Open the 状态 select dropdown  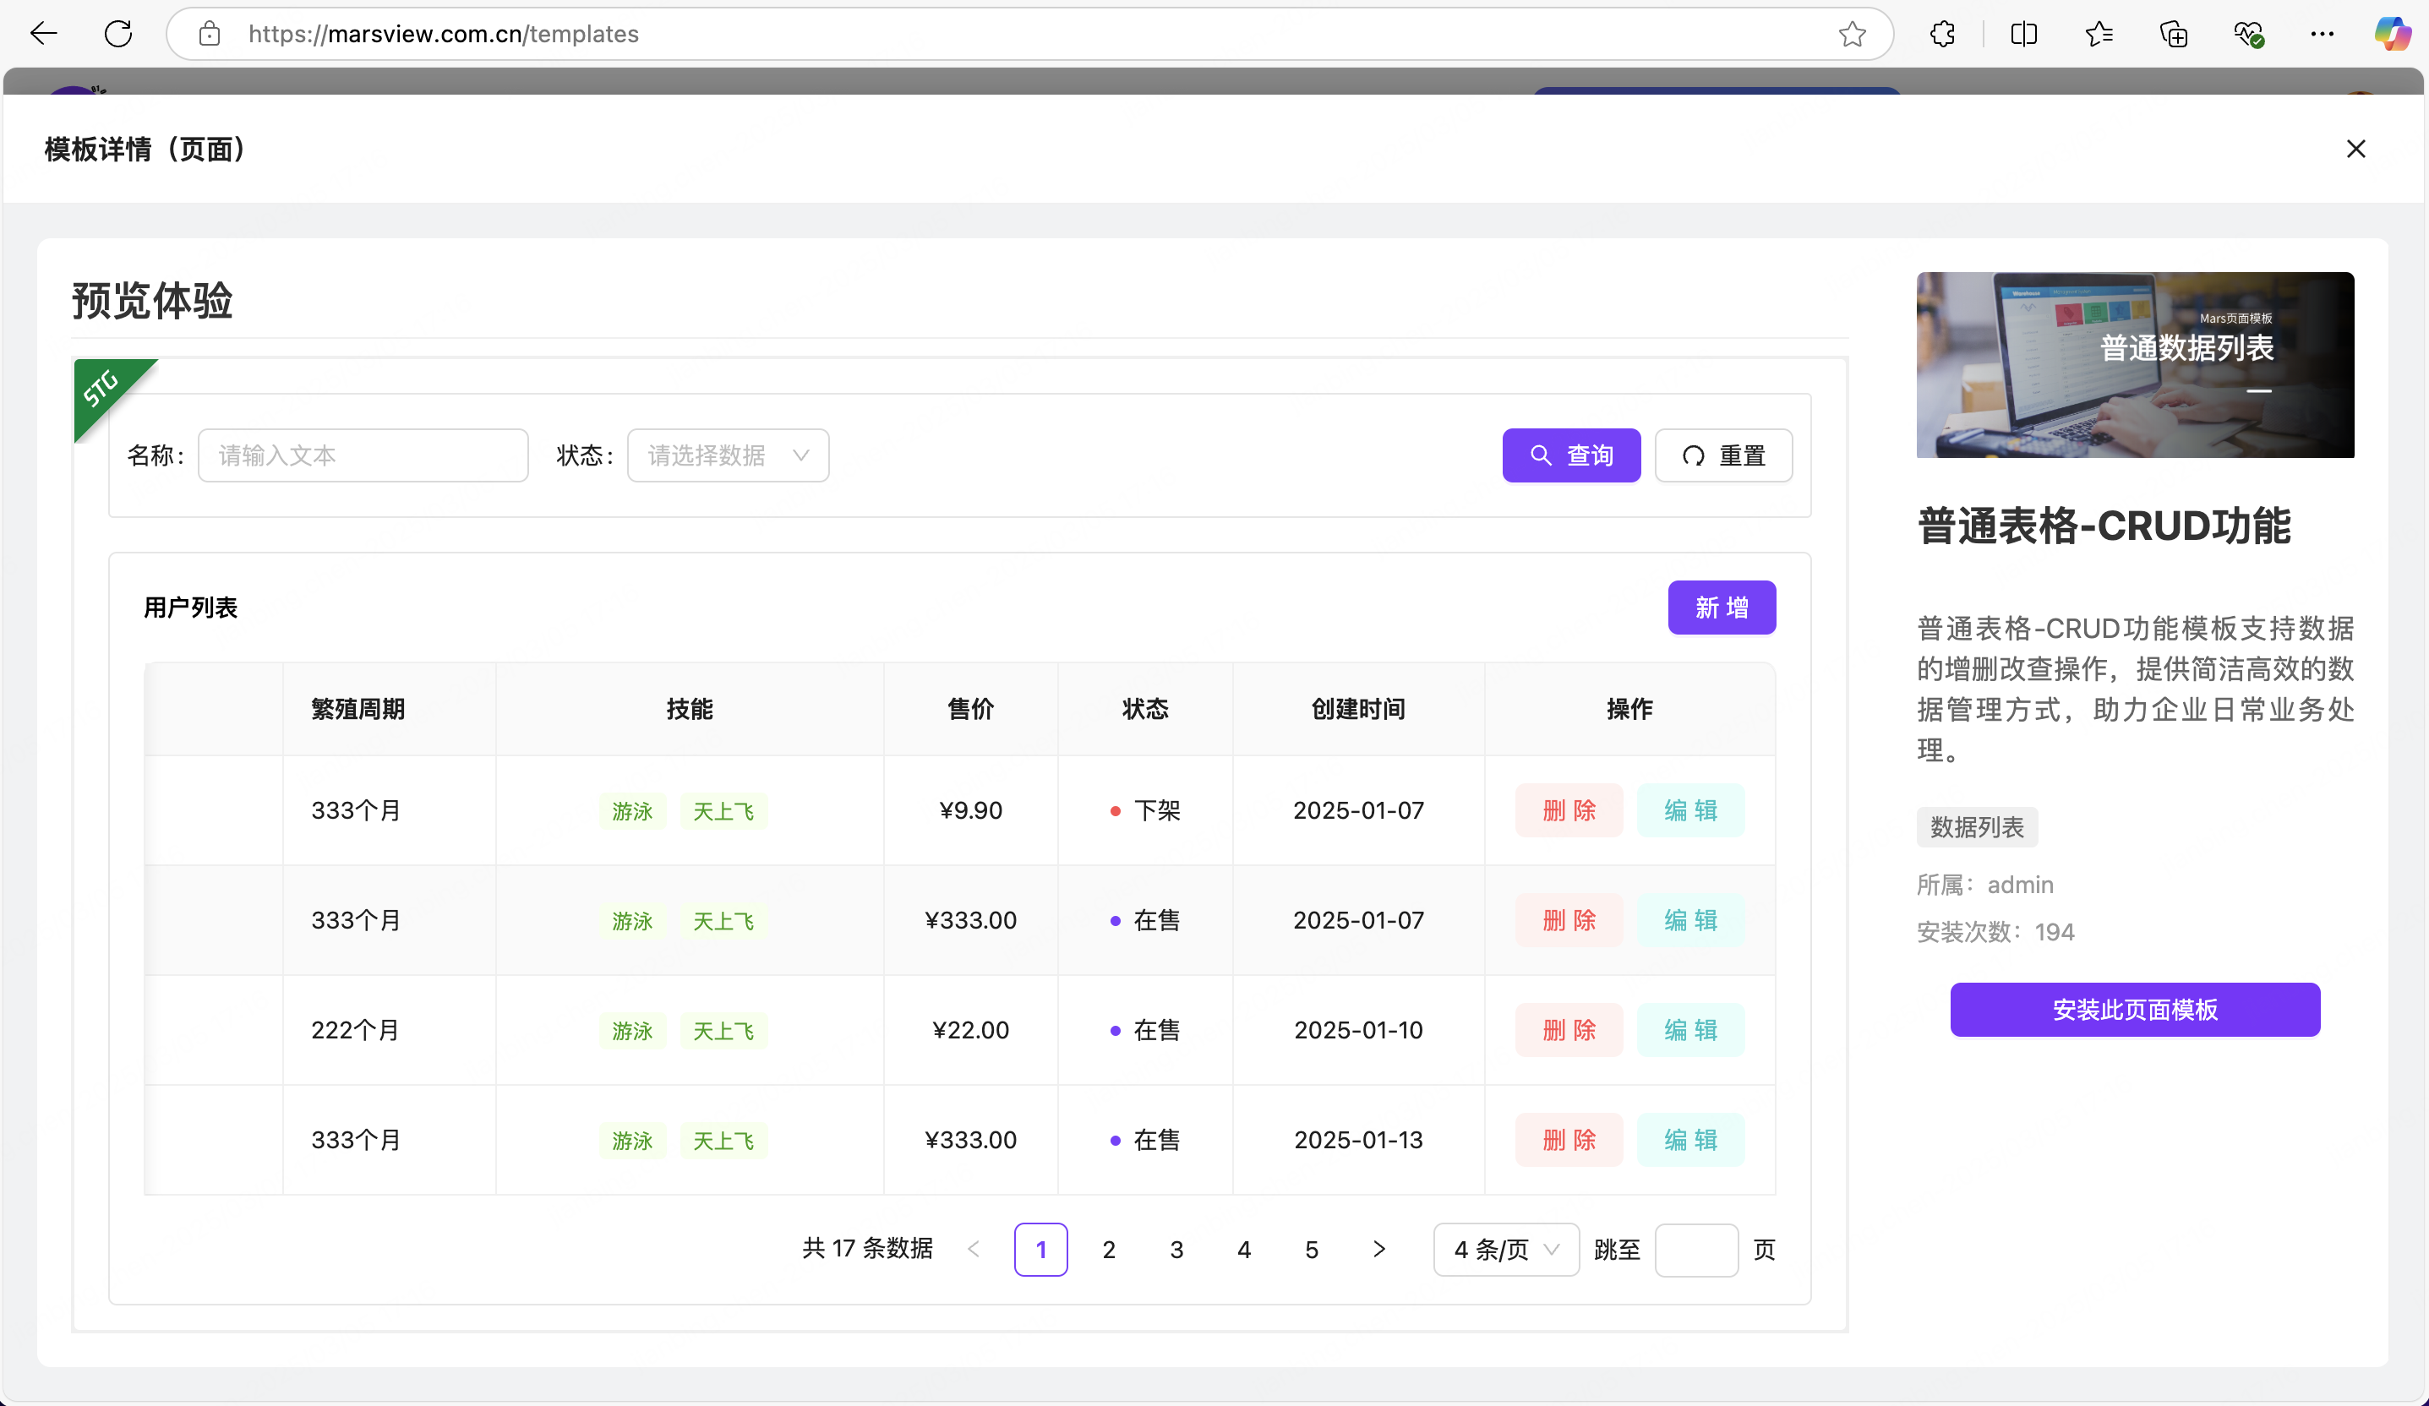tap(728, 455)
